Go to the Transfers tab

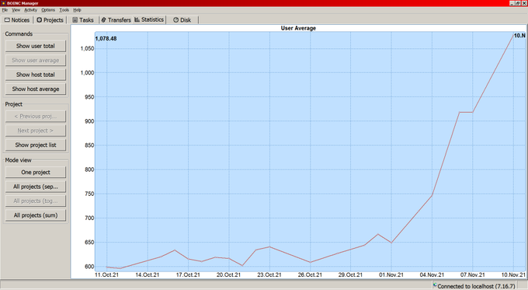(116, 20)
